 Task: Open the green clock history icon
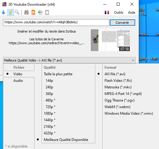40,12
